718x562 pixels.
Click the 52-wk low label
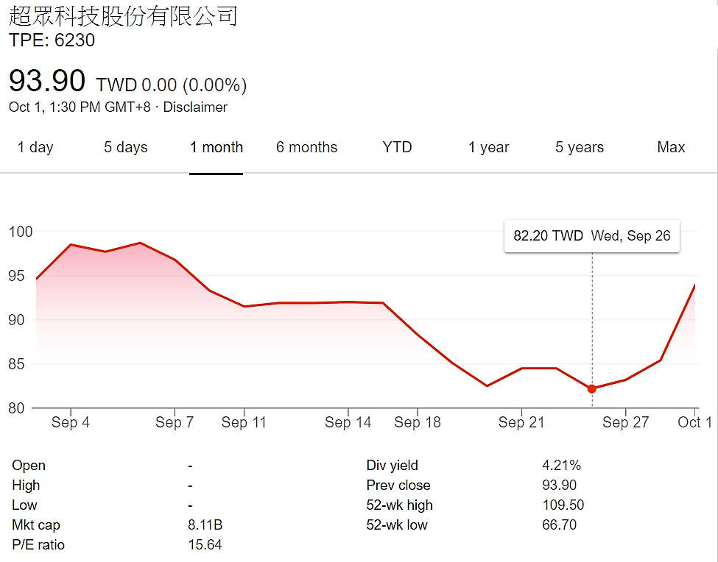pyautogui.click(x=396, y=525)
